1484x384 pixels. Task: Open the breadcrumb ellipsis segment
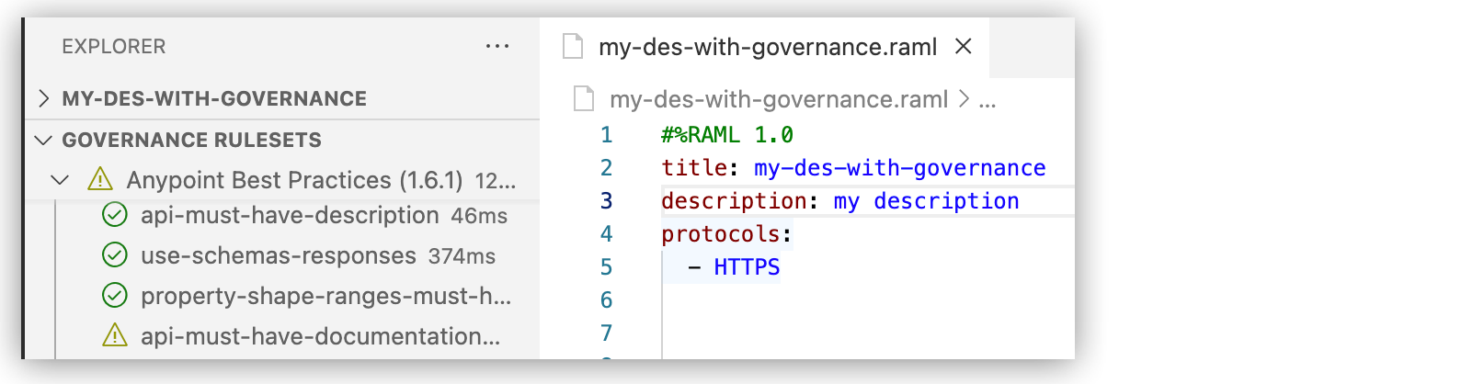(987, 99)
